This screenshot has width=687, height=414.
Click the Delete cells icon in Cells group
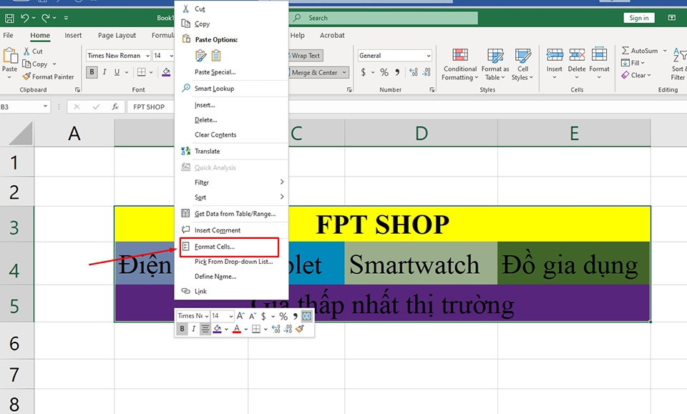pyautogui.click(x=577, y=55)
